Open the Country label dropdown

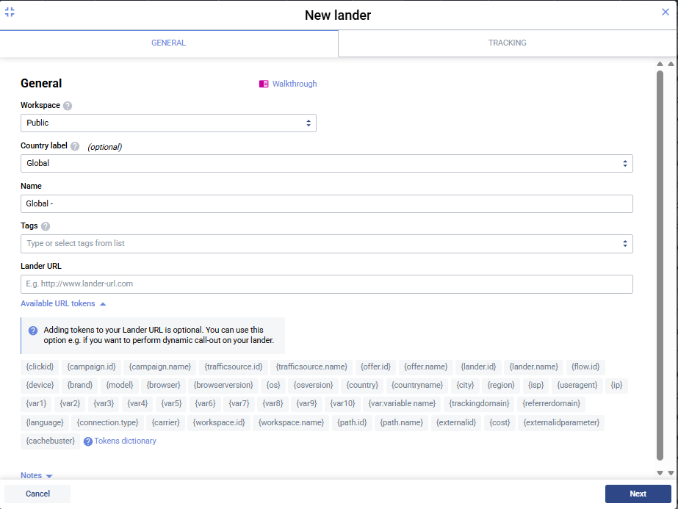pyautogui.click(x=326, y=163)
